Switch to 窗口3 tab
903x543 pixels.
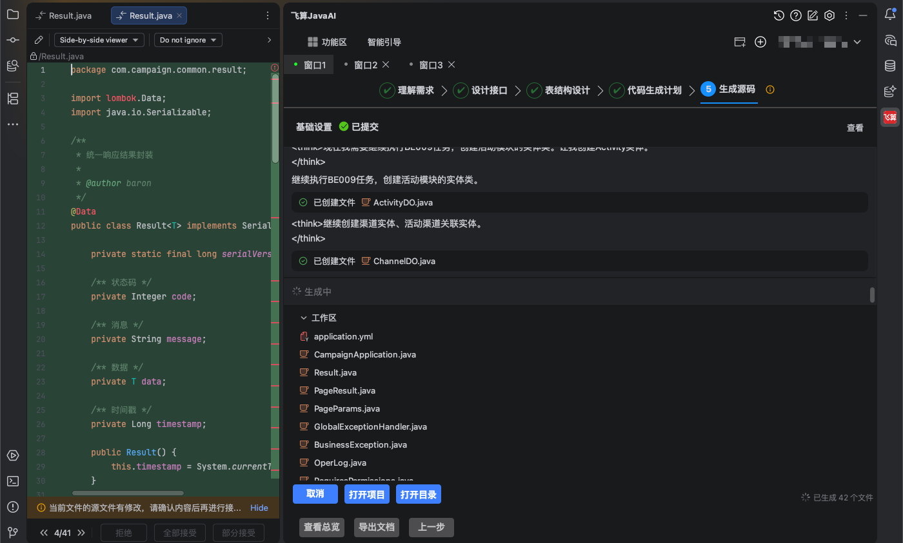click(x=431, y=65)
